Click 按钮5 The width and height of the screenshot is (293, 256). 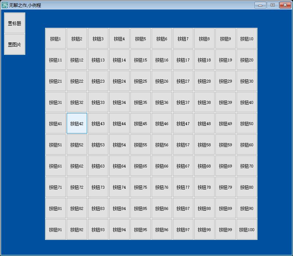(x=141, y=38)
